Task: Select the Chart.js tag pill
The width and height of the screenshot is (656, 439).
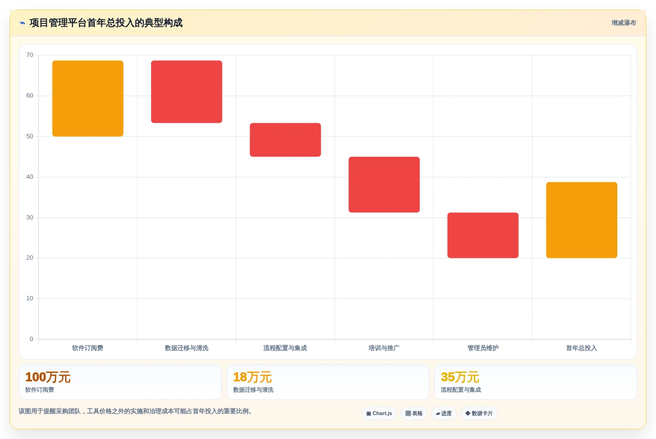Action: pyautogui.click(x=379, y=413)
